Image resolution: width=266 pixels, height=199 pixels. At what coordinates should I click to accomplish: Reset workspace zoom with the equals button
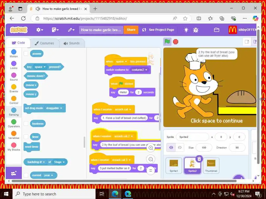(x=151, y=170)
